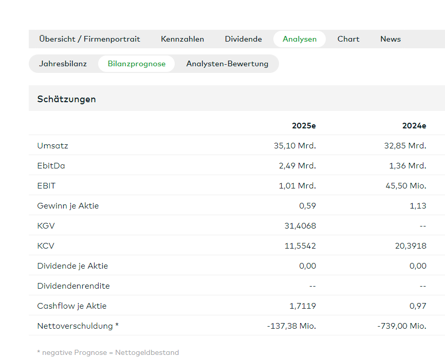Image resolution: width=445 pixels, height=359 pixels.
Task: Select the EbitDa row label
Action: click(51, 166)
